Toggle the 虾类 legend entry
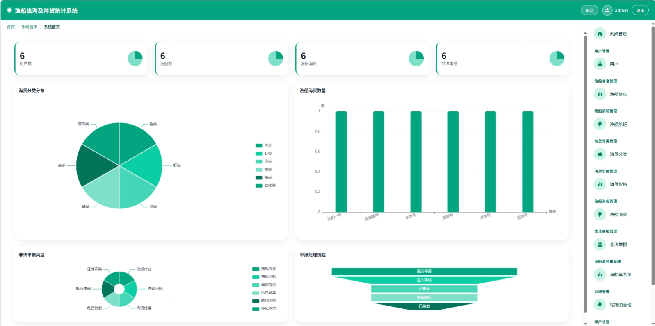 (x=264, y=154)
